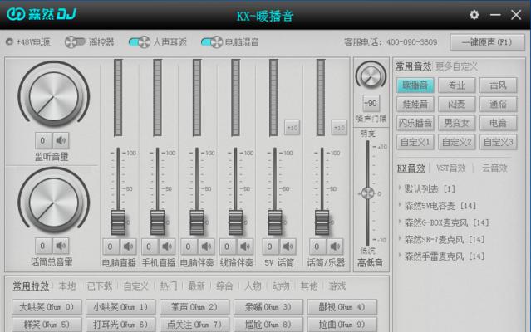
Task: Disable the 电脑混音 switch
Action: click(x=212, y=42)
